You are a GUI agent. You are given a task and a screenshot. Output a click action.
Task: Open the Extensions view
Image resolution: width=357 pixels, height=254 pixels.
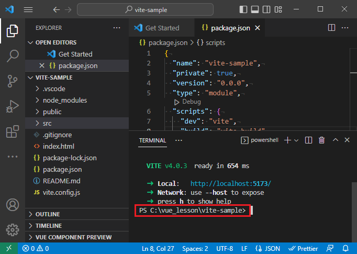12,131
